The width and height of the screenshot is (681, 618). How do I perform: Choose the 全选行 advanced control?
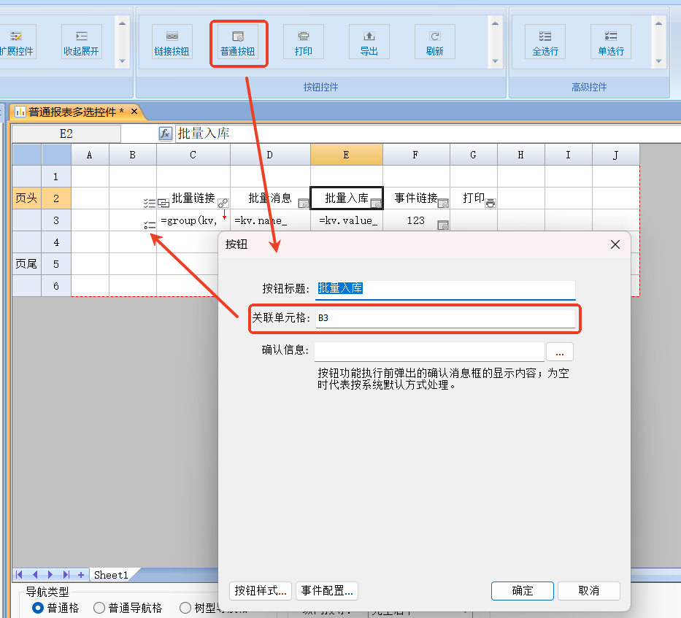coord(545,42)
